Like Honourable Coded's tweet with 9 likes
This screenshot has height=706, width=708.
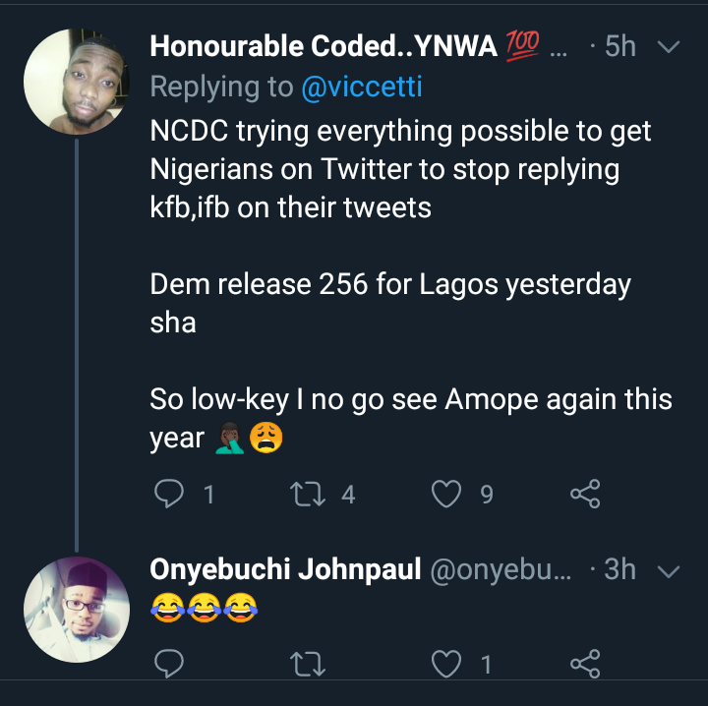pos(447,494)
